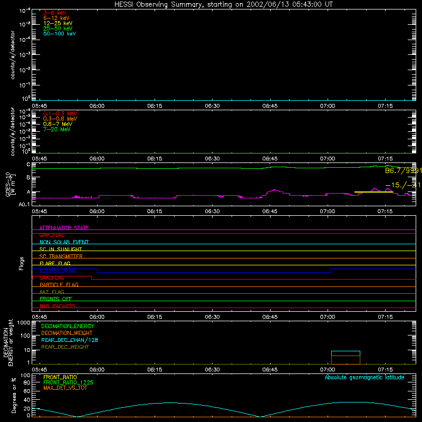Click the B6.7/9991 flare annotation
The height and width of the screenshot is (422, 422).
click(x=403, y=170)
